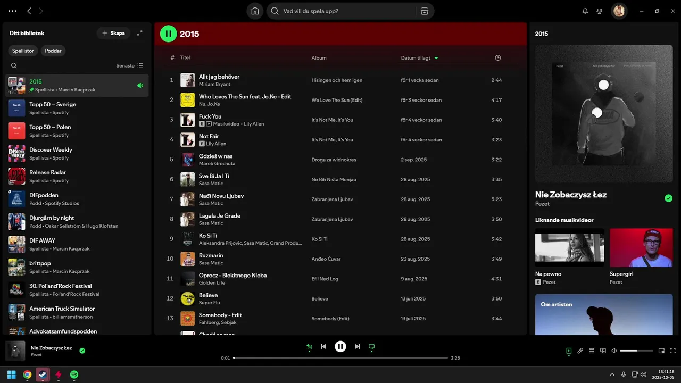This screenshot has width=681, height=383.
Task: Open Nie Zobaczysz Łez title in right panel
Action: pyautogui.click(x=571, y=194)
